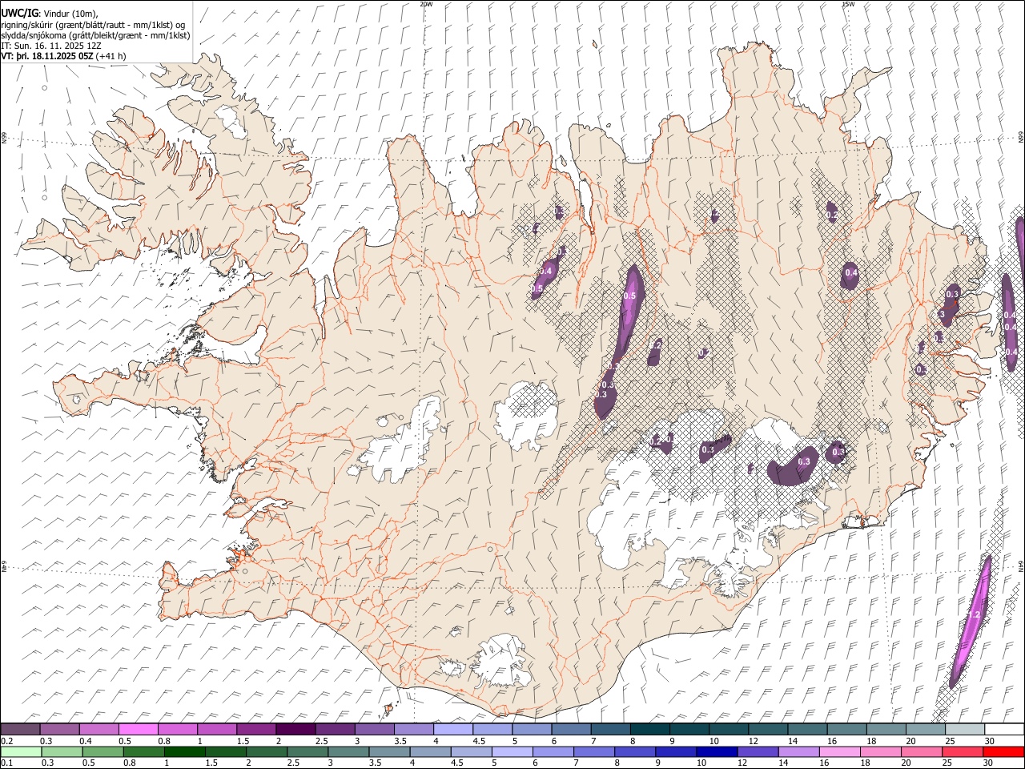Click the 6 light blue swatch, lower legend
This screenshot has height=769, width=1025.
[x=553, y=751]
